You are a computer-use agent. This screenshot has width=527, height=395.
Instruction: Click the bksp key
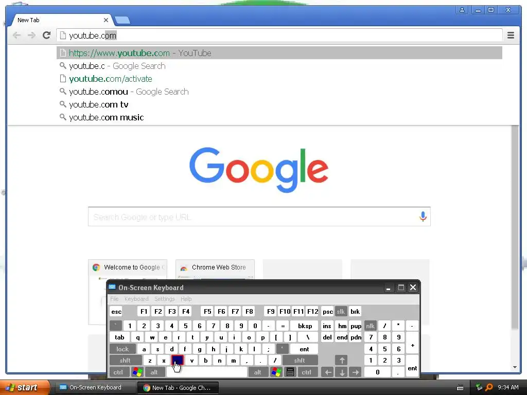[305, 326]
